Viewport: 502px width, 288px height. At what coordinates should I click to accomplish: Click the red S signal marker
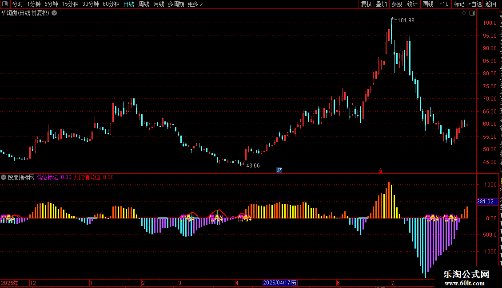pyautogui.click(x=380, y=171)
